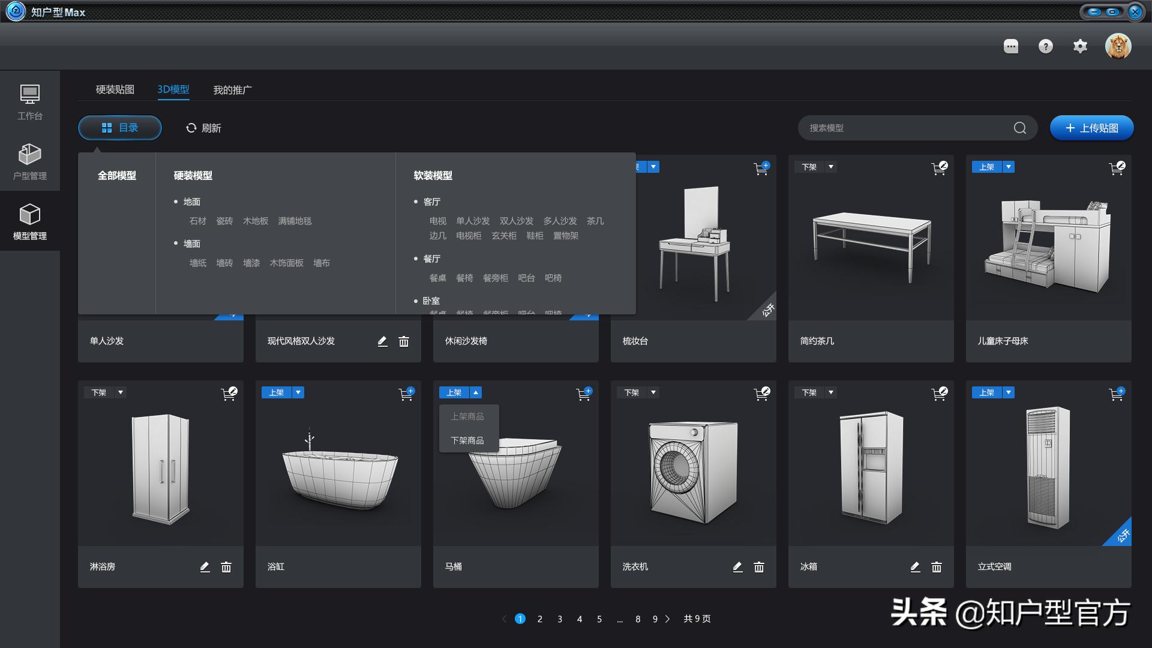Open the settings gear icon
This screenshot has width=1152, height=648.
click(x=1080, y=46)
